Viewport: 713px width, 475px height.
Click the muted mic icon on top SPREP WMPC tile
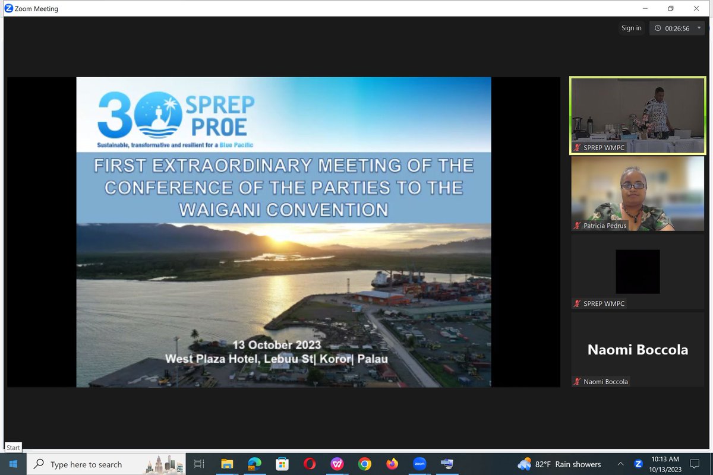tap(576, 147)
